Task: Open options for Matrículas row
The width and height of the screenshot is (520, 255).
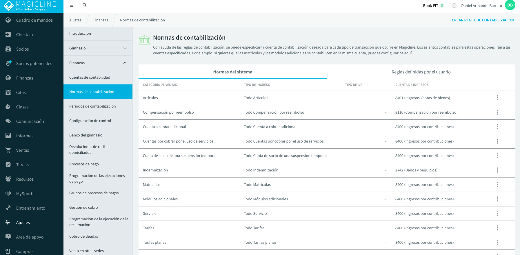Action: pos(498,184)
